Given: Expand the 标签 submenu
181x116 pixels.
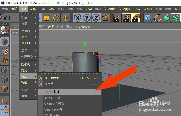Looking at the screenshot, I should tap(29, 82).
